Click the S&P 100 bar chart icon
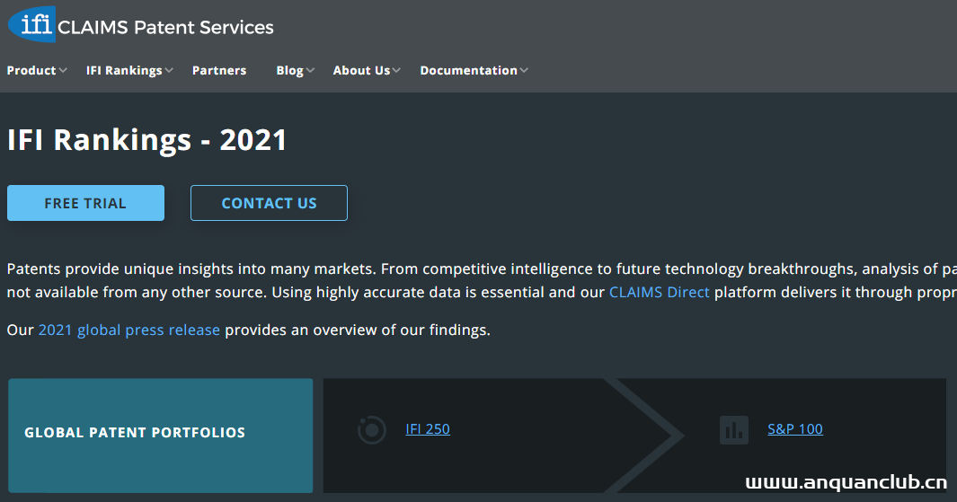This screenshot has width=957, height=502. click(734, 429)
